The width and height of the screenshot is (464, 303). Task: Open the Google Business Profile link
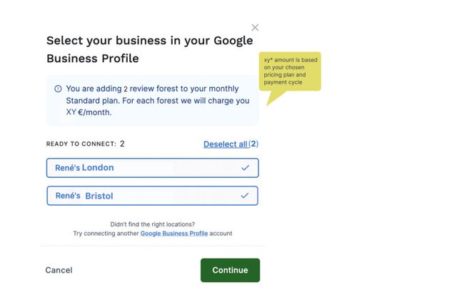click(x=174, y=234)
